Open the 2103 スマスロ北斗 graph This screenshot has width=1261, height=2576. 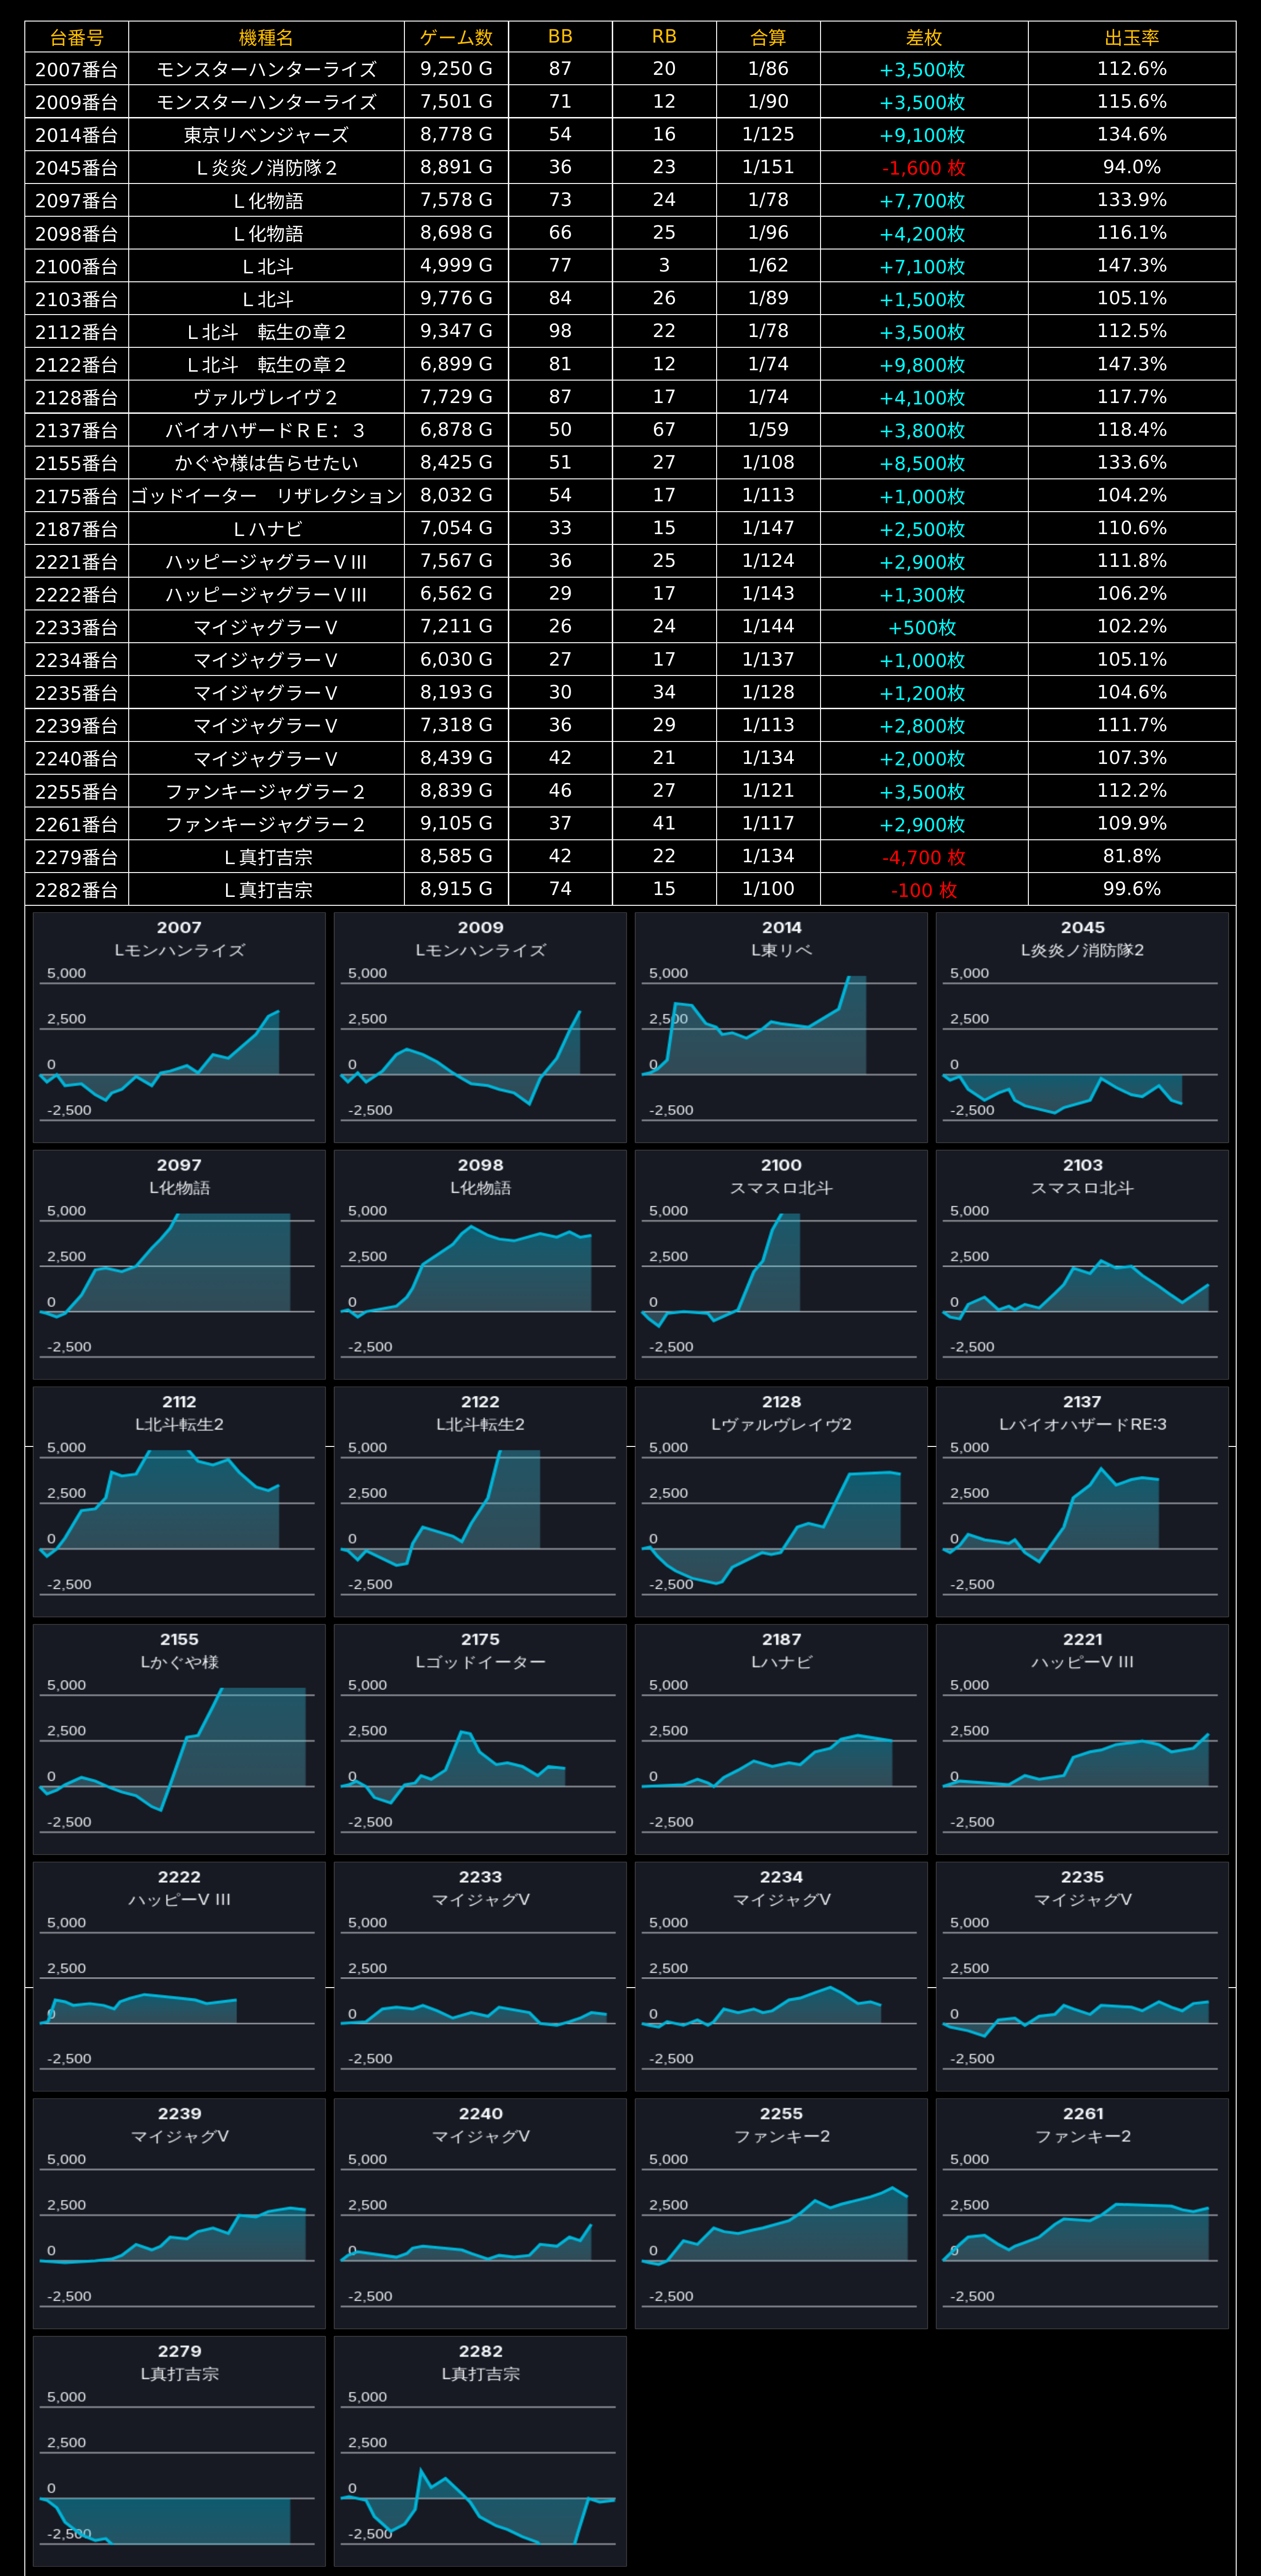pos(1082,1264)
